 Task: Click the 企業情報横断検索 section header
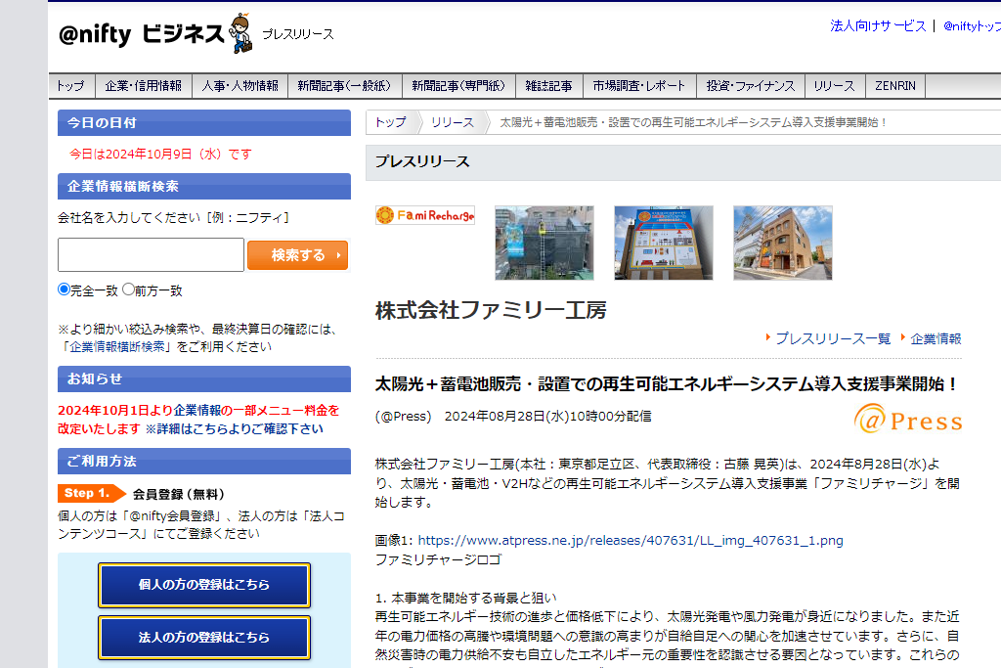pyautogui.click(x=204, y=187)
